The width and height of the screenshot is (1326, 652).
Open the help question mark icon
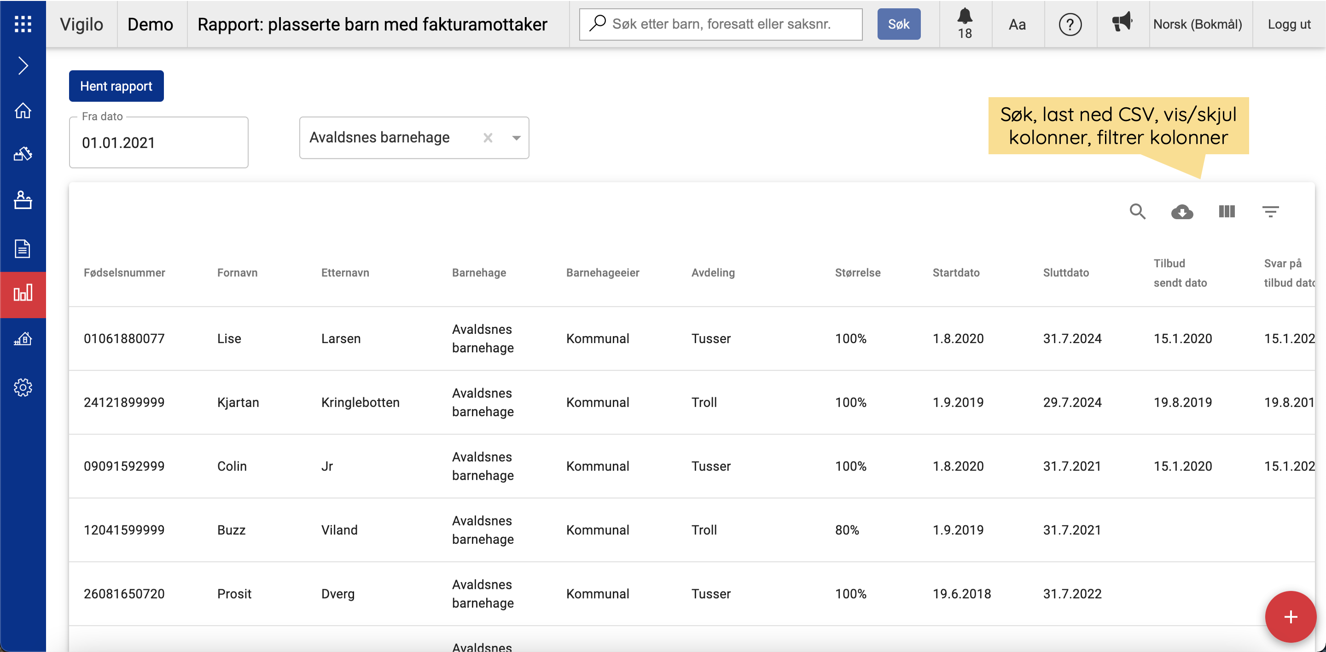coord(1070,24)
